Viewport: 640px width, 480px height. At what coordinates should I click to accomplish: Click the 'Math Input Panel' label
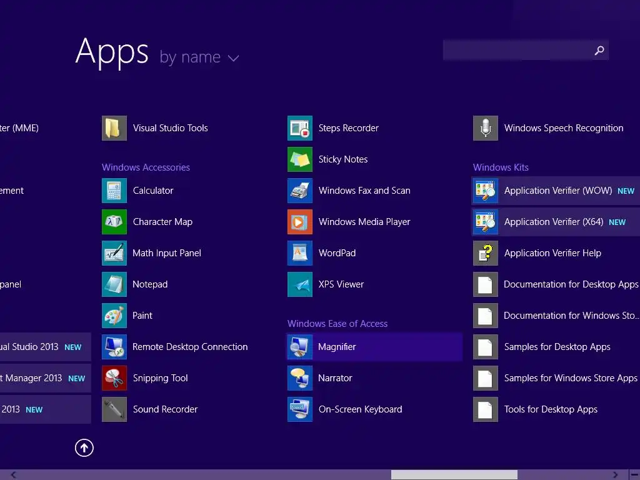point(167,254)
